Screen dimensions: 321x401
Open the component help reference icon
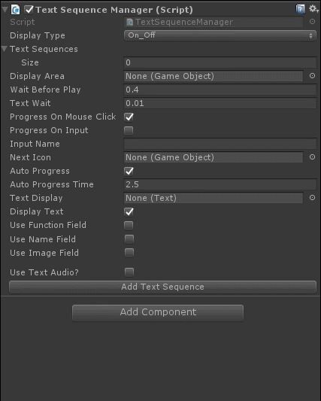tap(300, 9)
